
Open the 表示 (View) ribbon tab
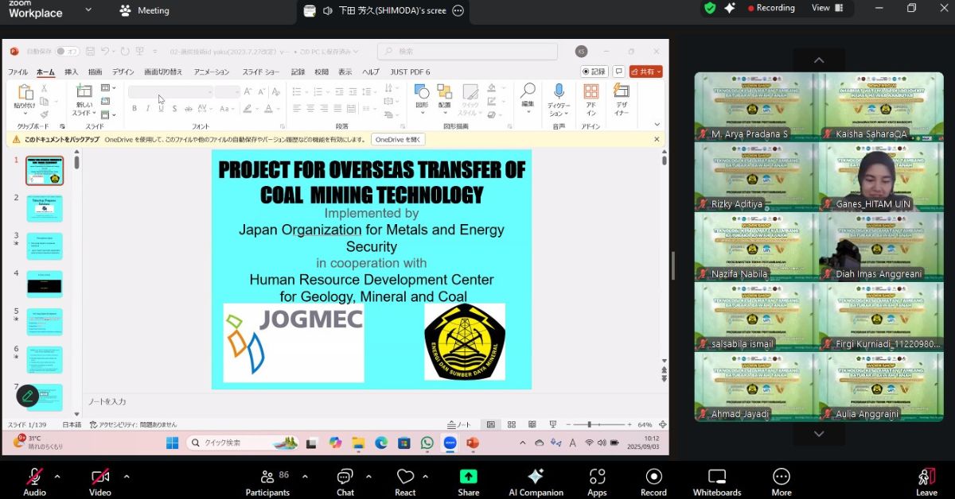click(345, 72)
